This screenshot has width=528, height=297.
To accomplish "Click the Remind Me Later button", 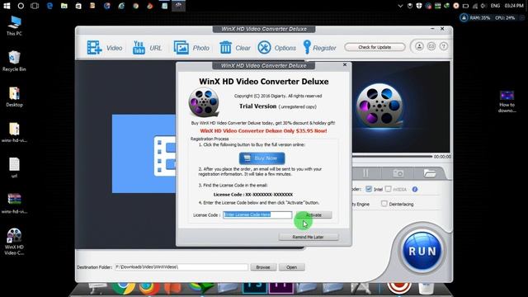I will point(308,237).
